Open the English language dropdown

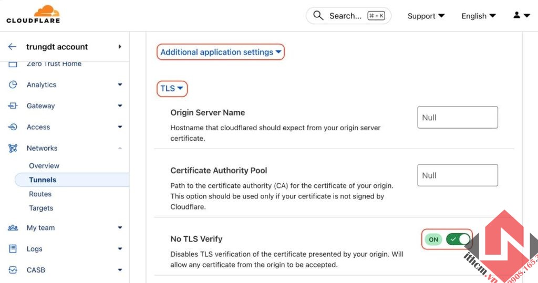(479, 16)
